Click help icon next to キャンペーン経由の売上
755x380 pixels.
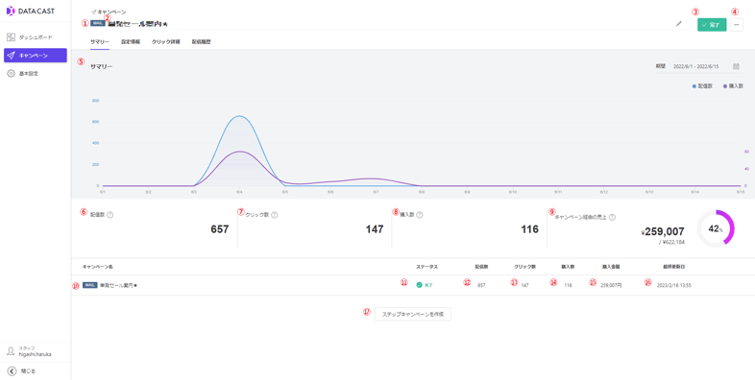coord(612,217)
